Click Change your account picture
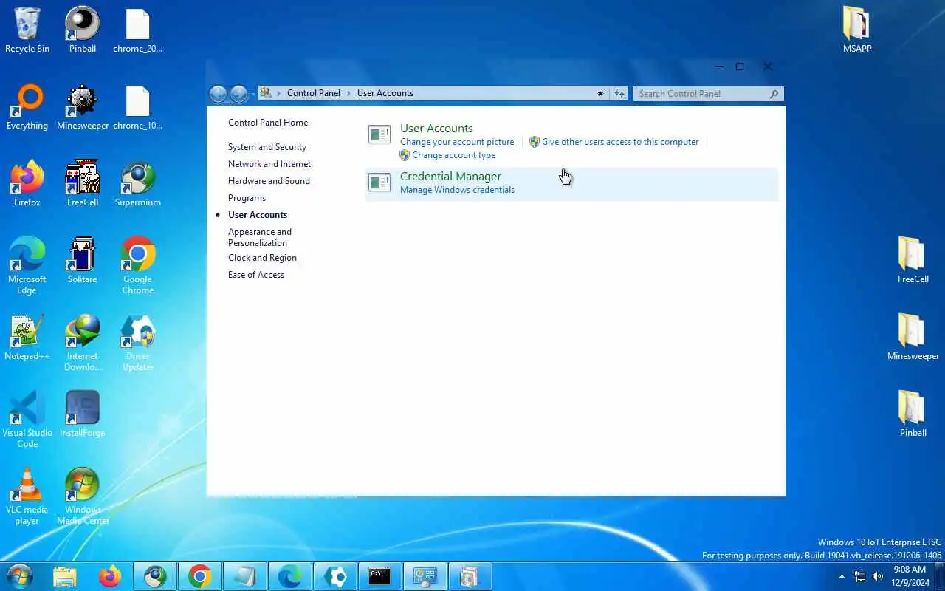This screenshot has height=591, width=945. click(x=457, y=142)
